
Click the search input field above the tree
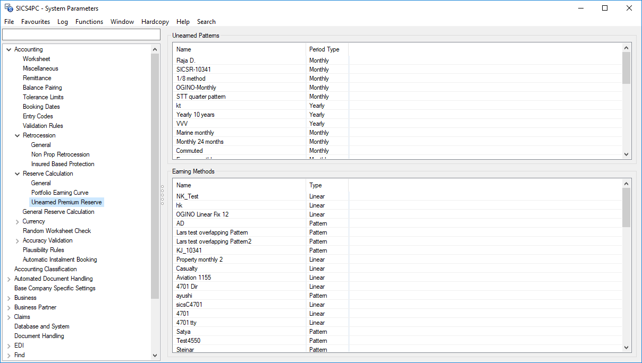(81, 34)
